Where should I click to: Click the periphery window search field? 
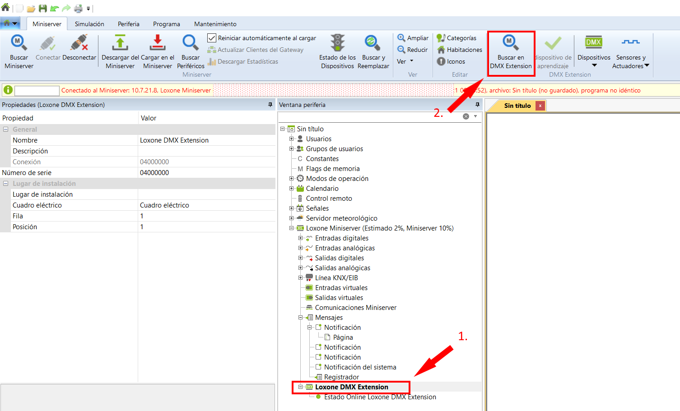(x=370, y=116)
